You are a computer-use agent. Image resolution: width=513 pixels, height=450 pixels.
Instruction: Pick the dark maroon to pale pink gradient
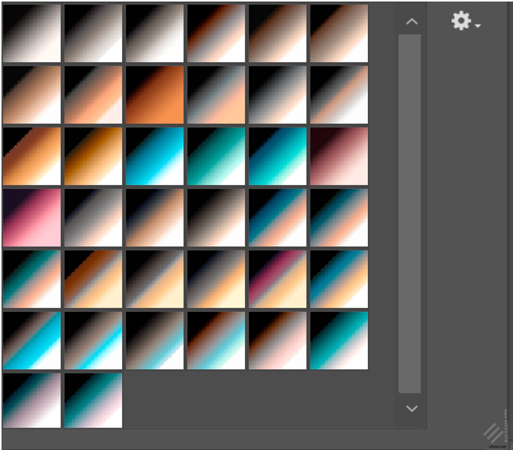tap(339, 156)
